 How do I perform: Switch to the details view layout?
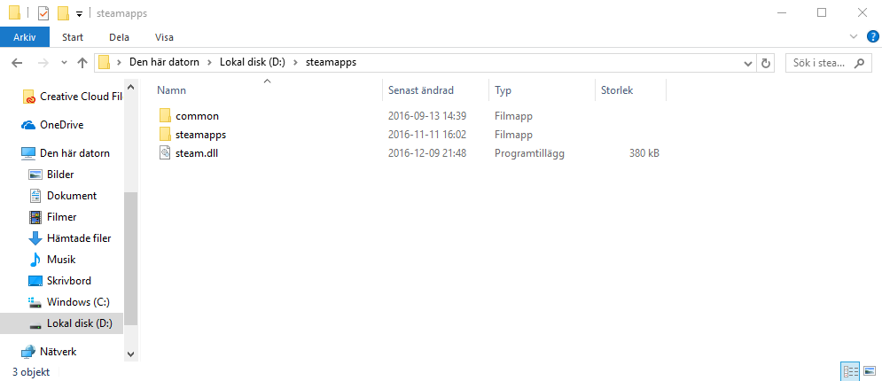[x=850, y=371]
